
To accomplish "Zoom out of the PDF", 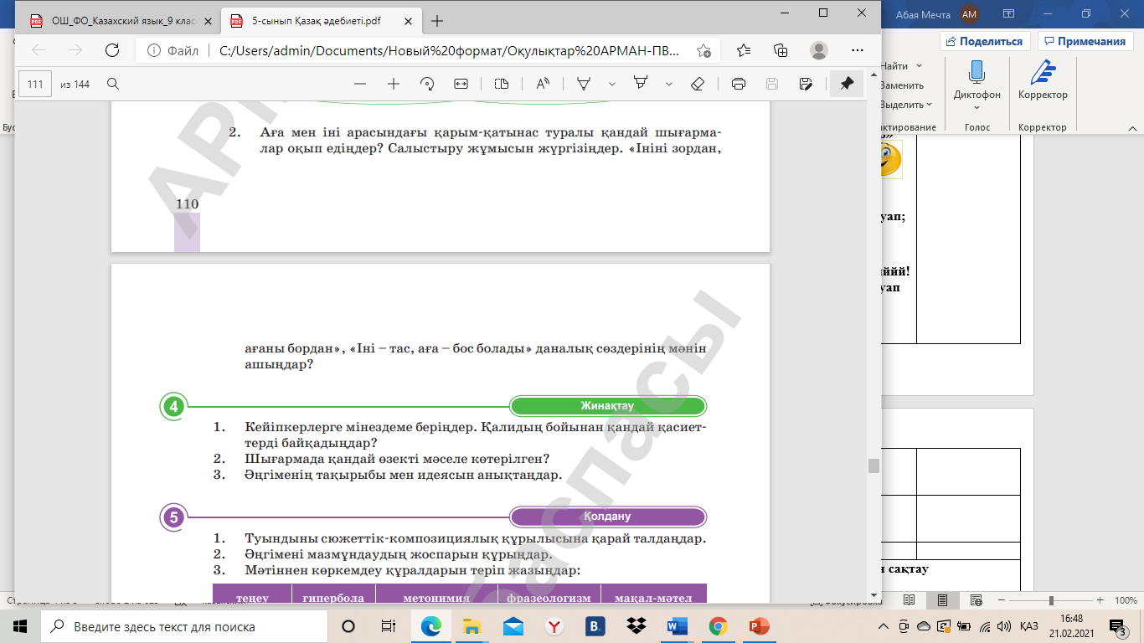I will click(360, 84).
